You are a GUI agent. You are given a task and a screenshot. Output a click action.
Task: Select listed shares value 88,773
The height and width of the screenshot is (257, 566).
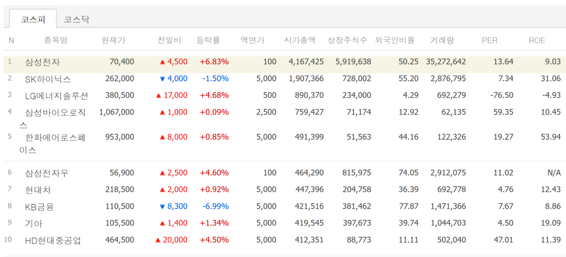[359, 240]
